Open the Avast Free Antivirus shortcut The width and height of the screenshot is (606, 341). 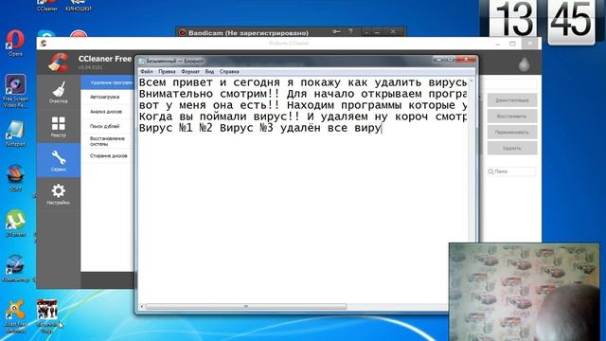(15, 316)
